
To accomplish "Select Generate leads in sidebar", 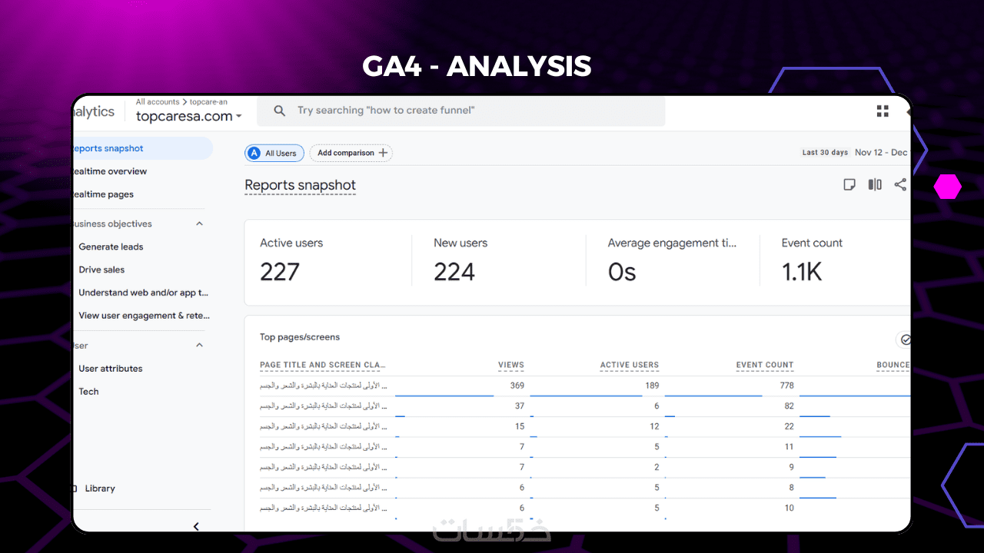I will pyautogui.click(x=111, y=247).
